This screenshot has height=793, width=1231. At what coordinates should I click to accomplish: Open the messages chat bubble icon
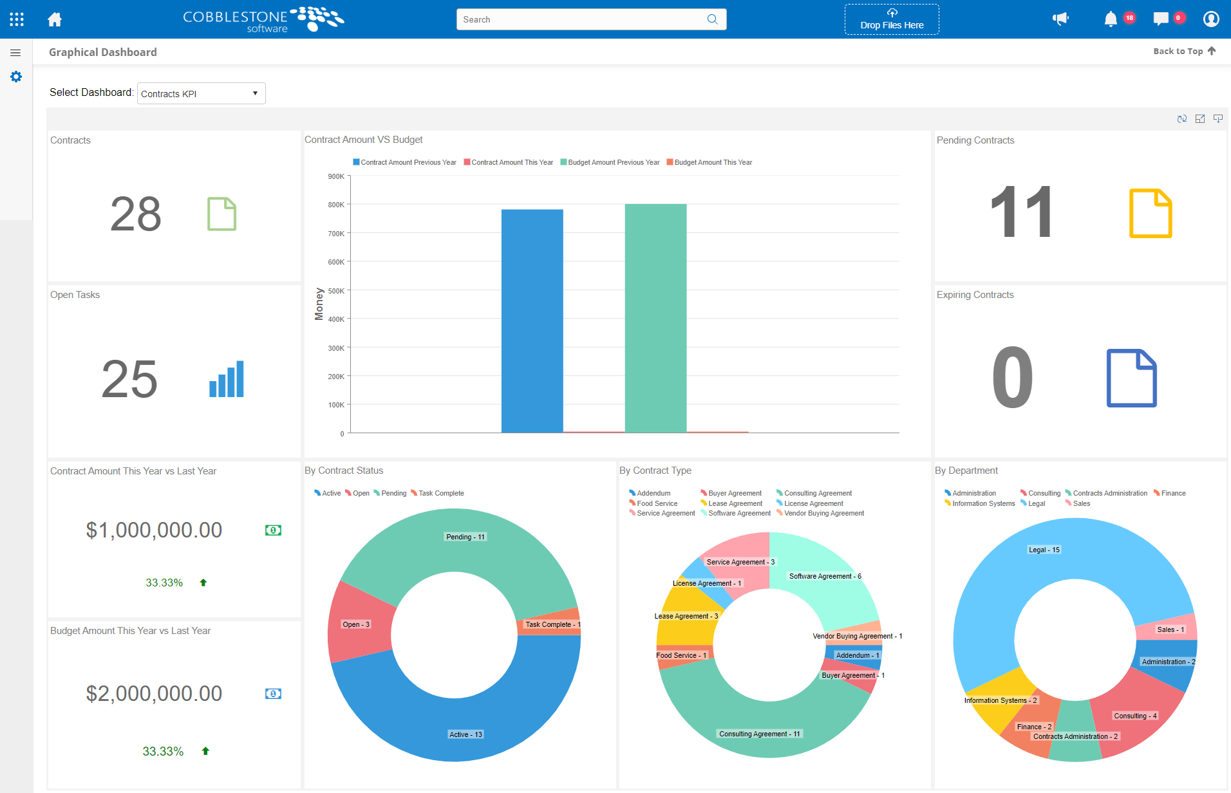tap(1161, 19)
